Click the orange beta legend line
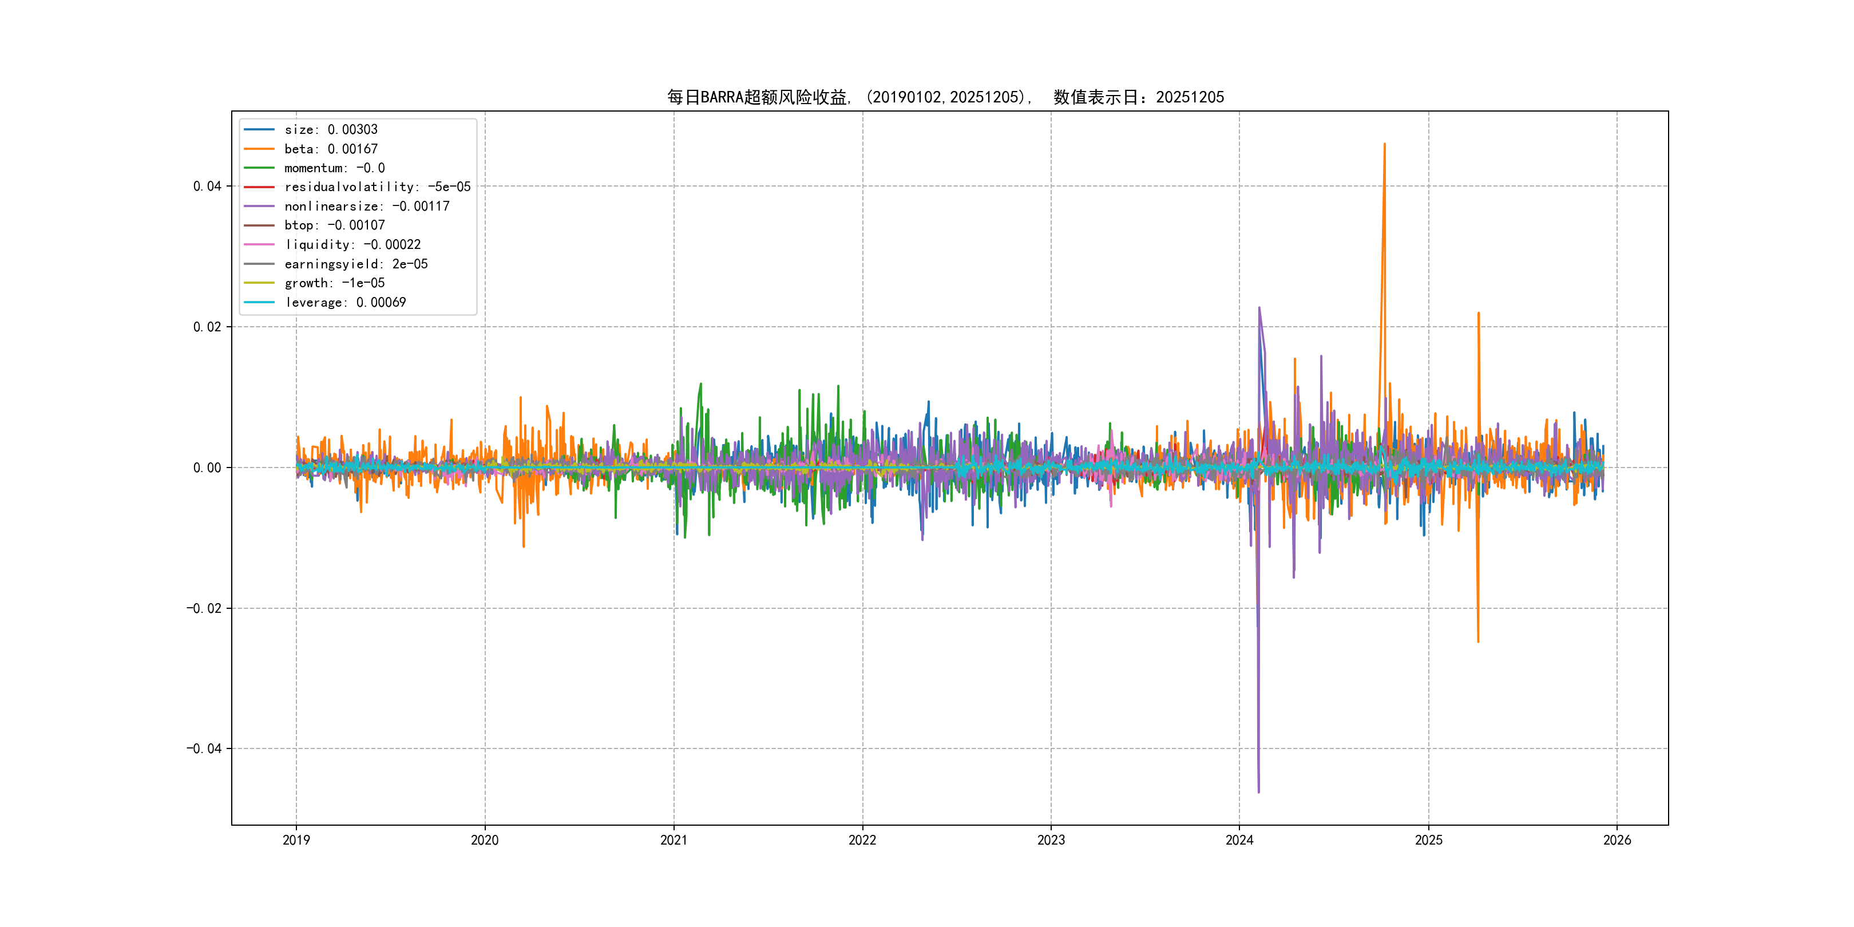Screen dimensions: 1854x927 click(259, 149)
